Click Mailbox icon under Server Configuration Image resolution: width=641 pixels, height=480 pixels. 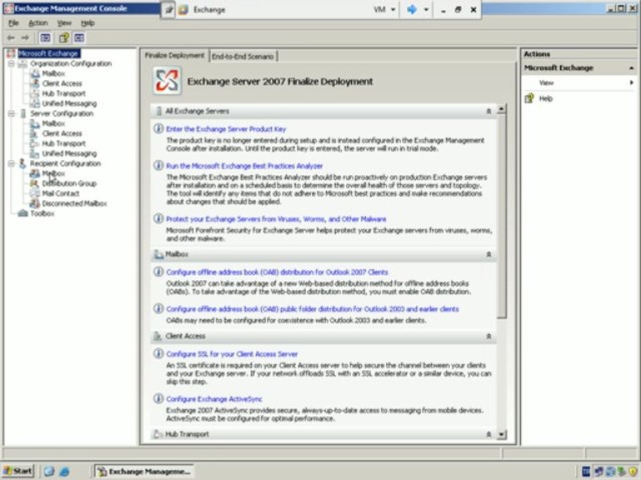[35, 123]
